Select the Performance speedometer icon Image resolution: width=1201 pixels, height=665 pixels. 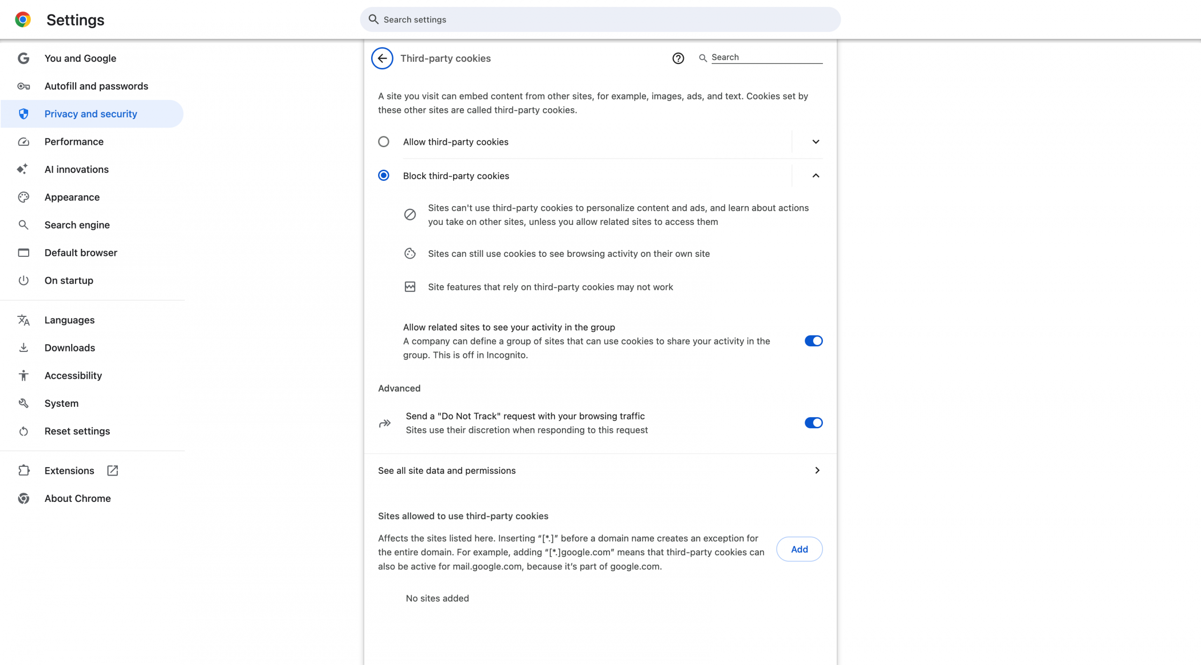23,142
